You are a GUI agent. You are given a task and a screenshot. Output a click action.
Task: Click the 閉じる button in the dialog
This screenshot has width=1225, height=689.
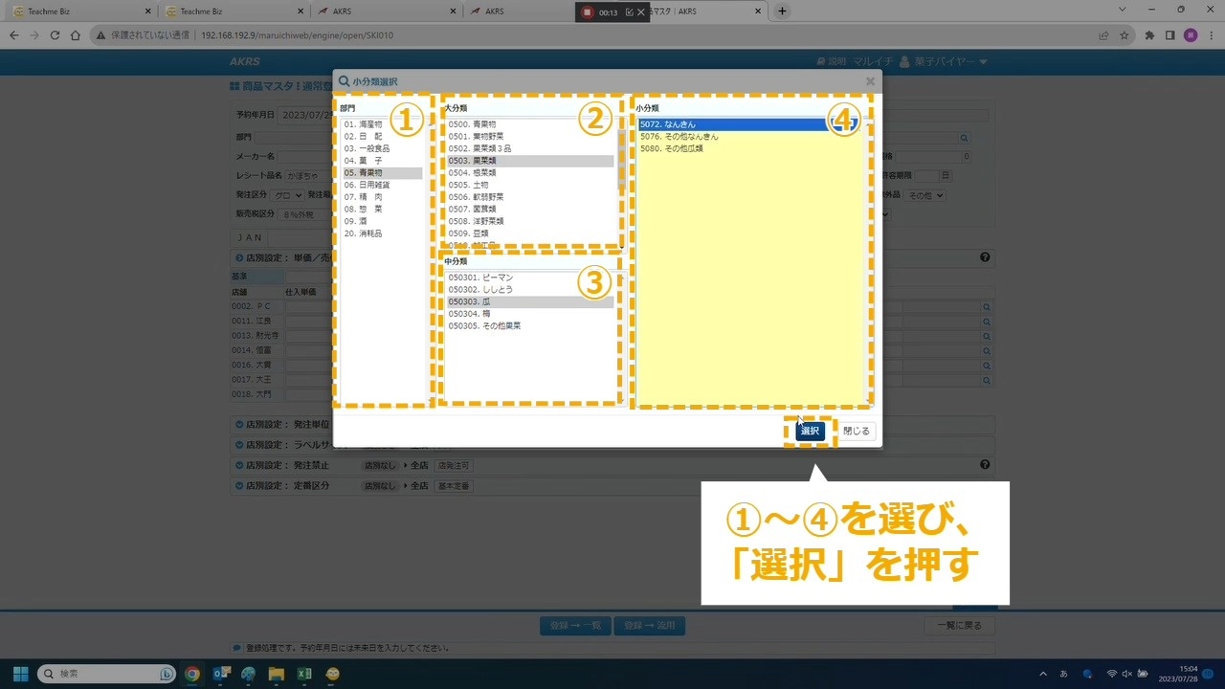tap(856, 432)
